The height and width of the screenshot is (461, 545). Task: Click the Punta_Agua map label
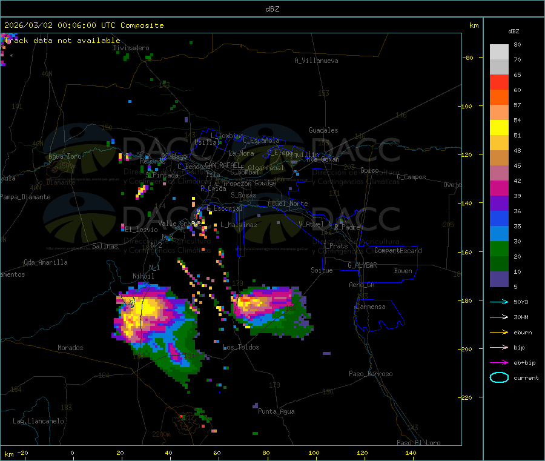tap(276, 411)
